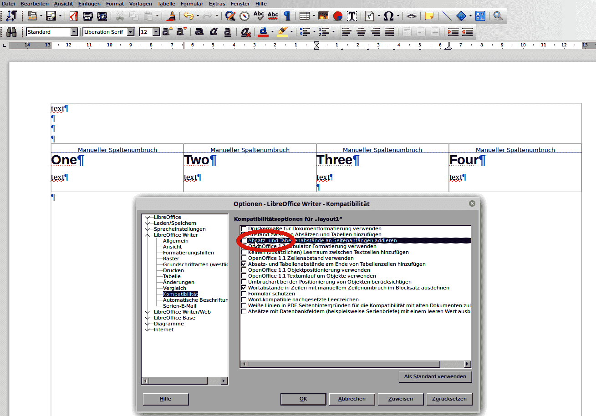
Task: Click the Insert Hyperlink chain icon
Action: coord(412,16)
